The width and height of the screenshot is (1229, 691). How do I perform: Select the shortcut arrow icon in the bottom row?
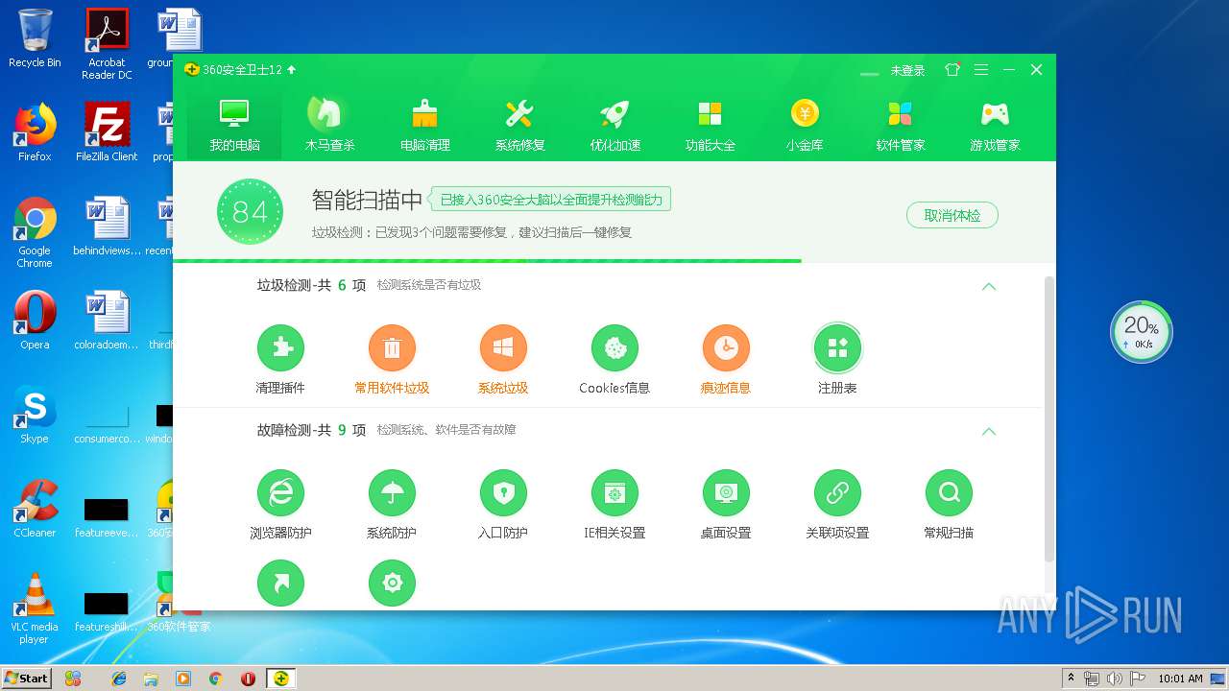click(280, 584)
